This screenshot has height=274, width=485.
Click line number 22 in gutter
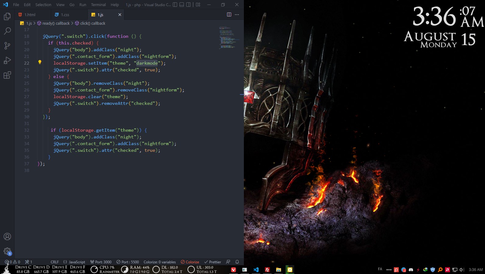27,63
